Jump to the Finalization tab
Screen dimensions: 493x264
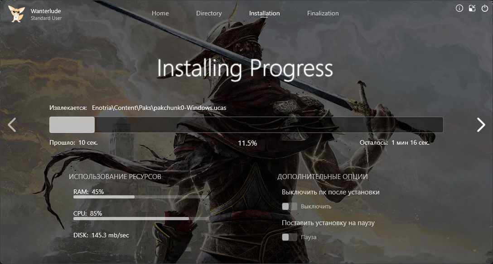pyautogui.click(x=323, y=13)
